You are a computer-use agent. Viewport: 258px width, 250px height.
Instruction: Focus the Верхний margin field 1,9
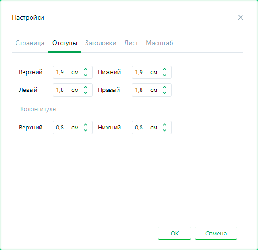click(72, 72)
